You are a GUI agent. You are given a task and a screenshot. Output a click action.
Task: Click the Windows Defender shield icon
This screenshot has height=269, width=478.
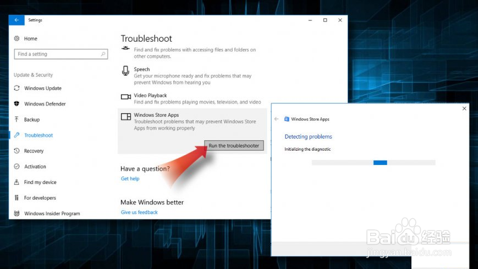point(17,104)
